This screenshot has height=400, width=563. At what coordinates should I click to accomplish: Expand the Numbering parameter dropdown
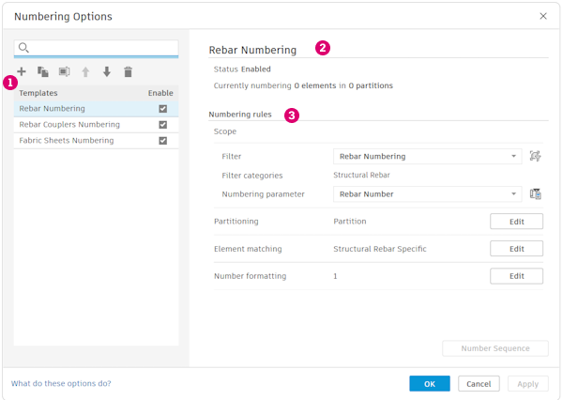(427, 194)
